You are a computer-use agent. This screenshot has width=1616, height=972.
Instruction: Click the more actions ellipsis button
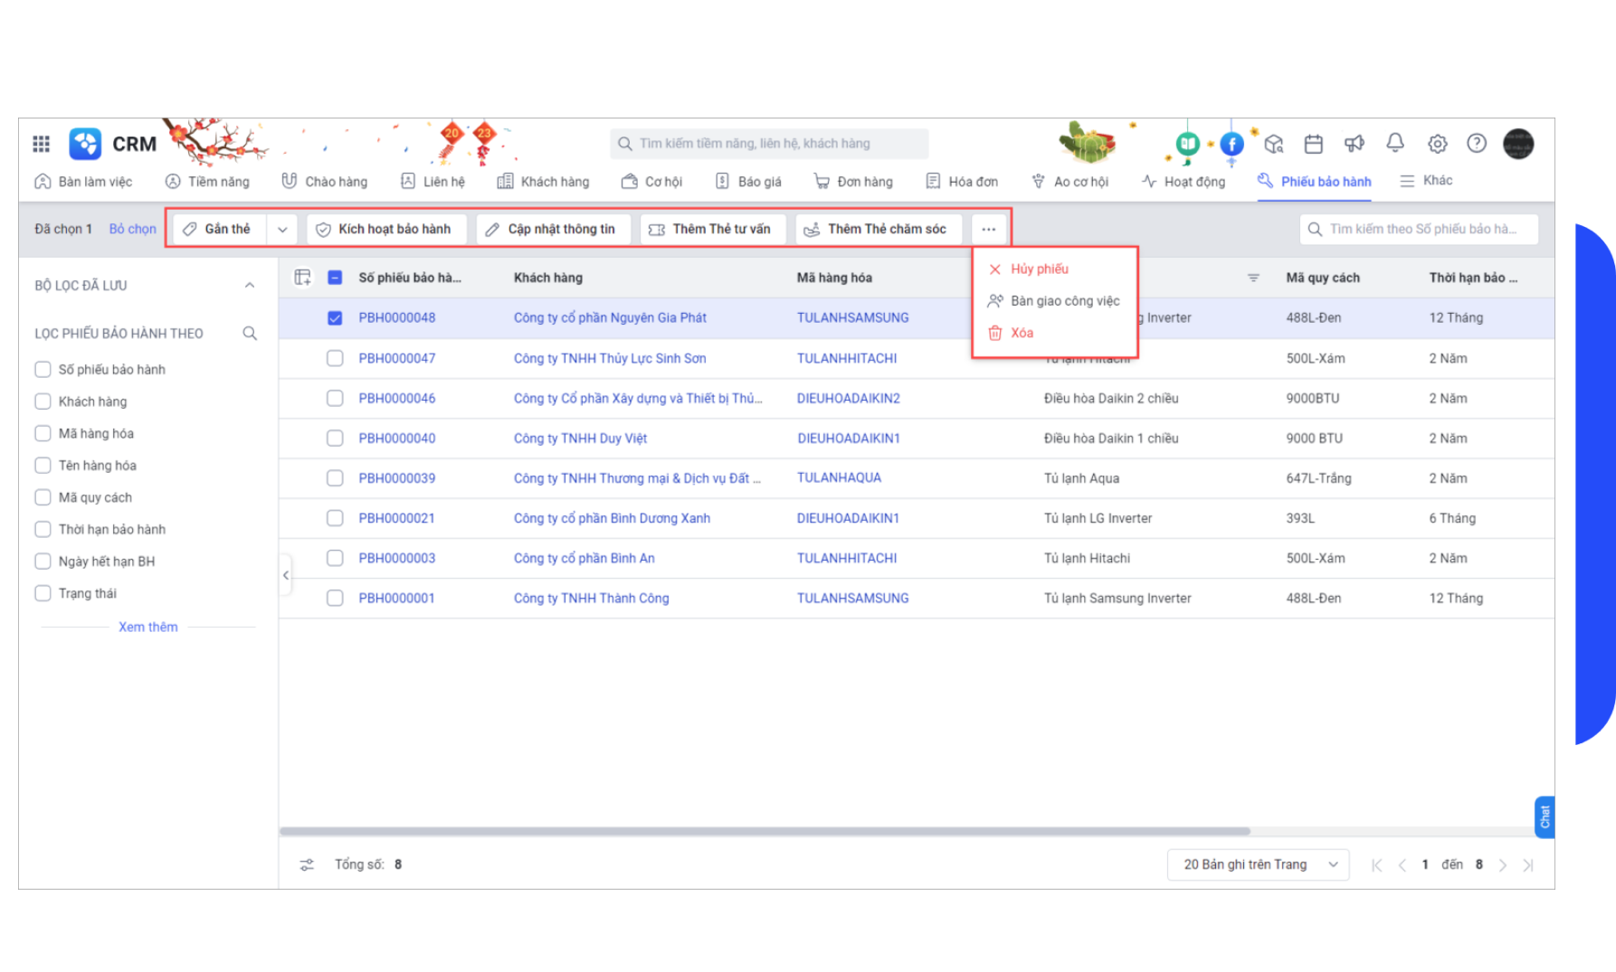tap(988, 230)
